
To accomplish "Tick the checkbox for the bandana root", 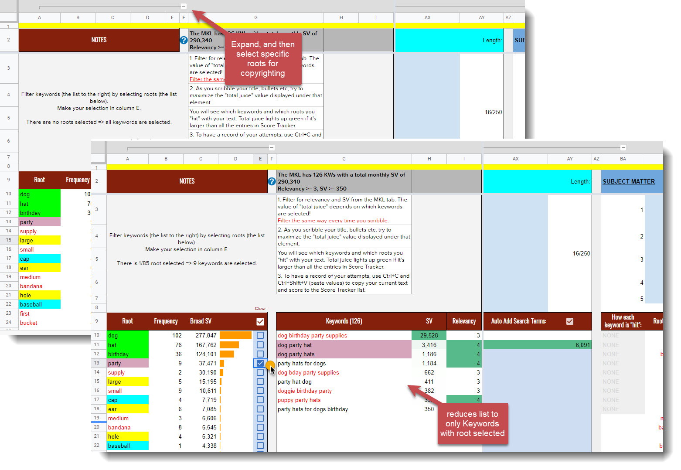I will coord(260,427).
